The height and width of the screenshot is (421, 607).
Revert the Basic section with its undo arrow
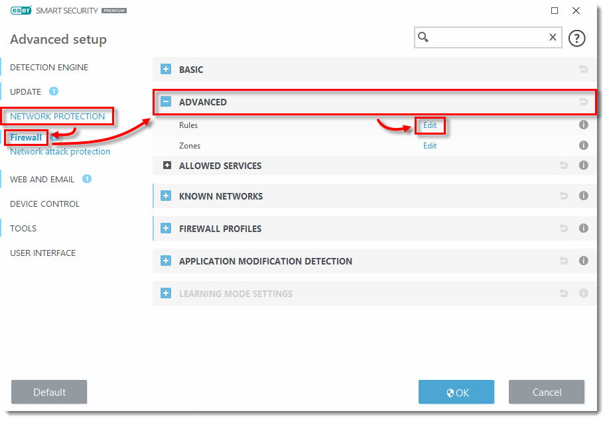pos(584,69)
